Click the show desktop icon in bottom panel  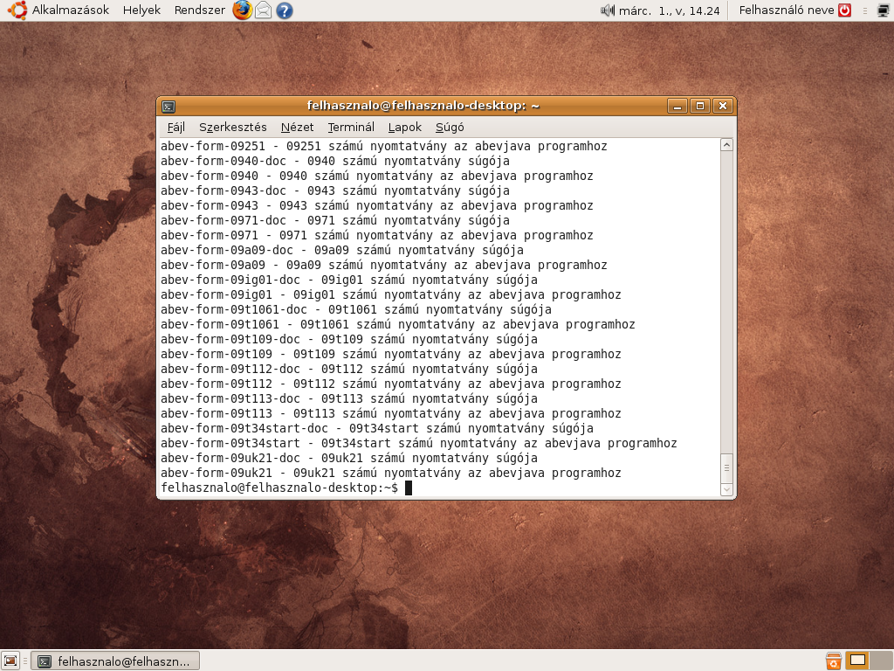pos(10,661)
